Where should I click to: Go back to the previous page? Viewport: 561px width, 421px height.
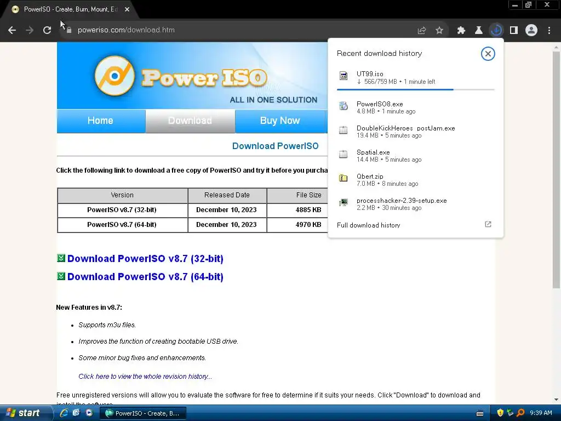pos(12,30)
